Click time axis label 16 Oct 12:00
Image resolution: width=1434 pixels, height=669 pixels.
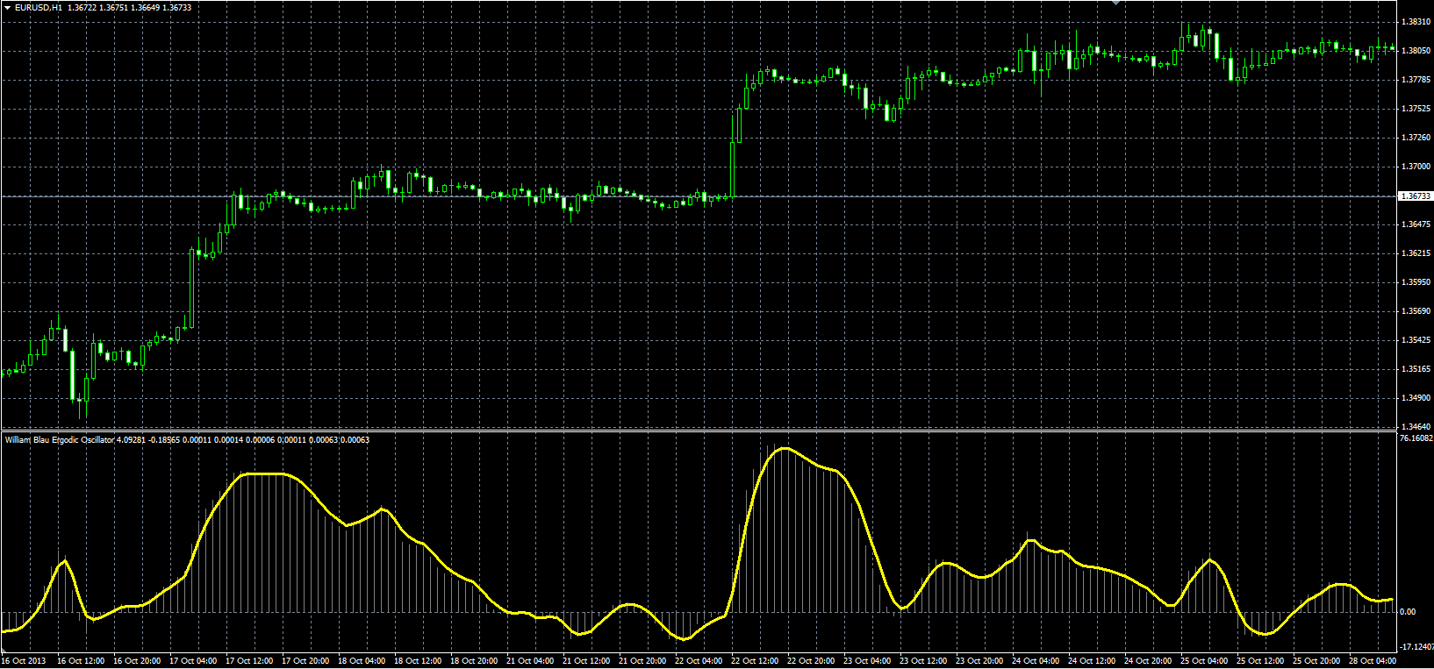[81, 661]
